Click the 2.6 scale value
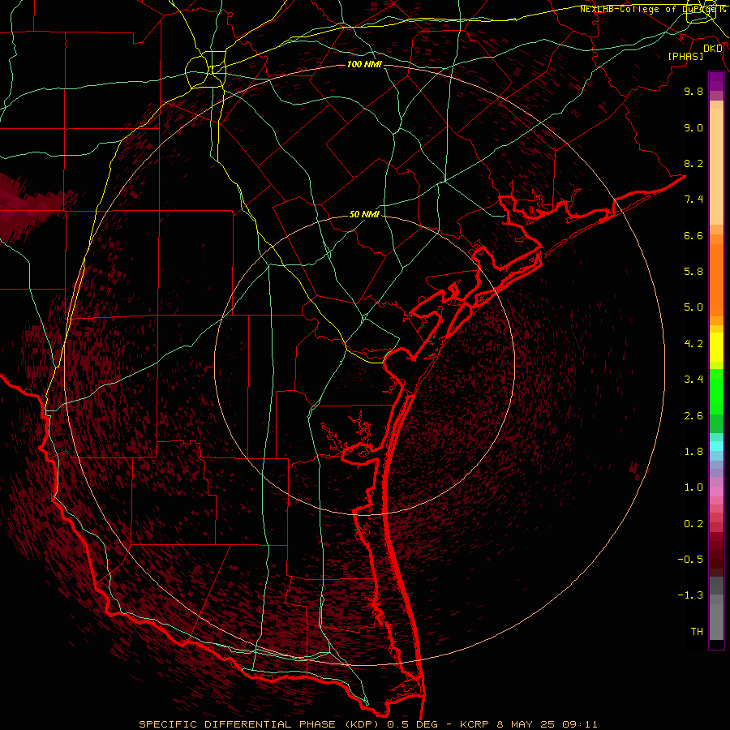This screenshot has height=730, width=730. click(693, 416)
